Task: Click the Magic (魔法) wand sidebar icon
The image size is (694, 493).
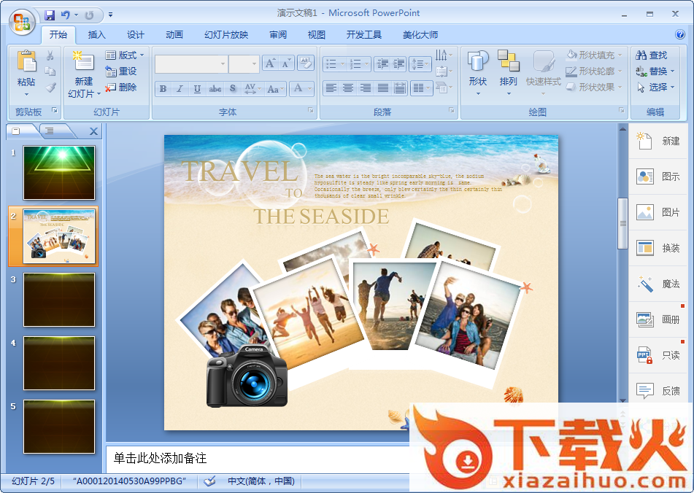Action: (645, 284)
